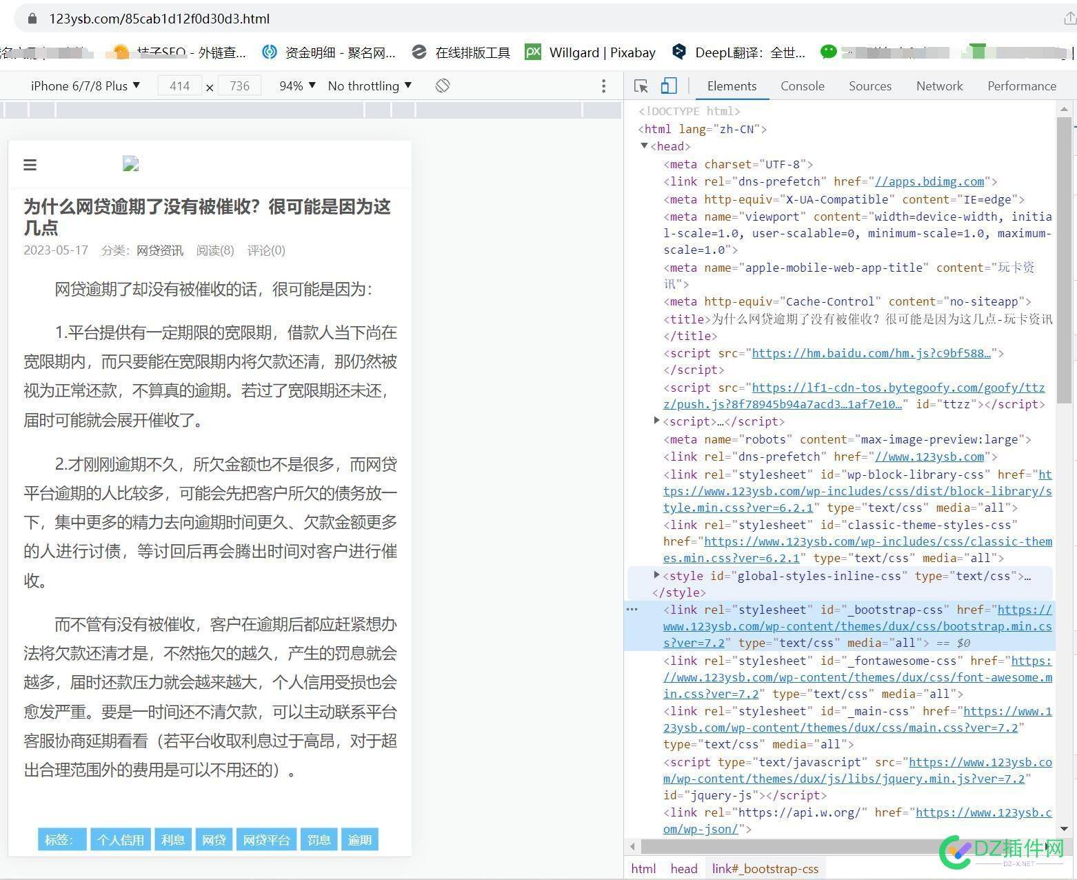Open the 资金明细 聚名网 bookmark
Screen dimensions: 1077x880
coord(329,52)
